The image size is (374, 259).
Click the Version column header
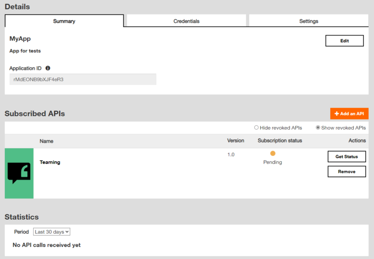pos(236,140)
